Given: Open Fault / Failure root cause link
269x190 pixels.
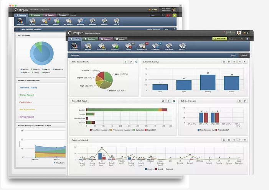Looking at the screenshot, I should [x=25, y=102].
